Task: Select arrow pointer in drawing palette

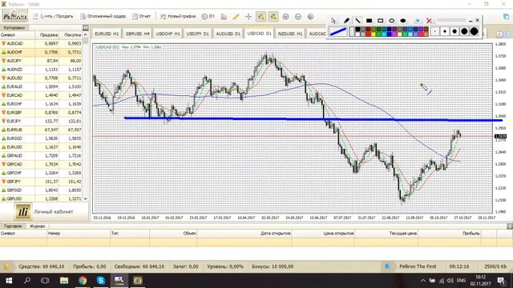Action: click(333, 21)
